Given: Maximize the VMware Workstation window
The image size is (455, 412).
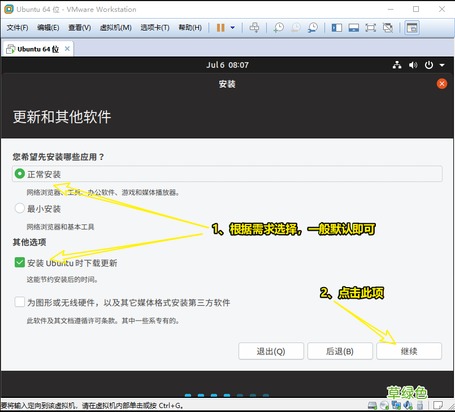Looking at the screenshot, I should 416,9.
